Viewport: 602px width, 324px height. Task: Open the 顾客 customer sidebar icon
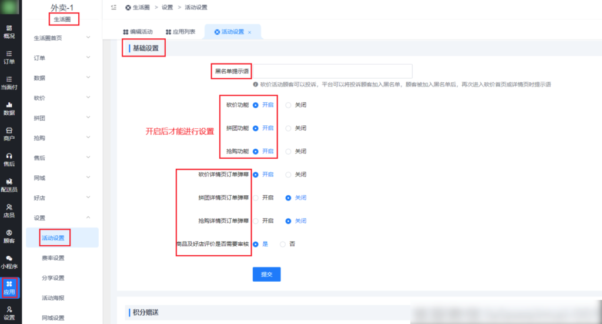[9, 236]
